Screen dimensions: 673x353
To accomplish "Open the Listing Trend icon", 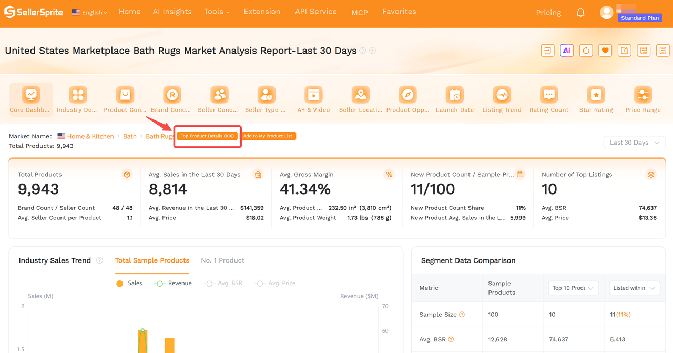I will pos(502,95).
